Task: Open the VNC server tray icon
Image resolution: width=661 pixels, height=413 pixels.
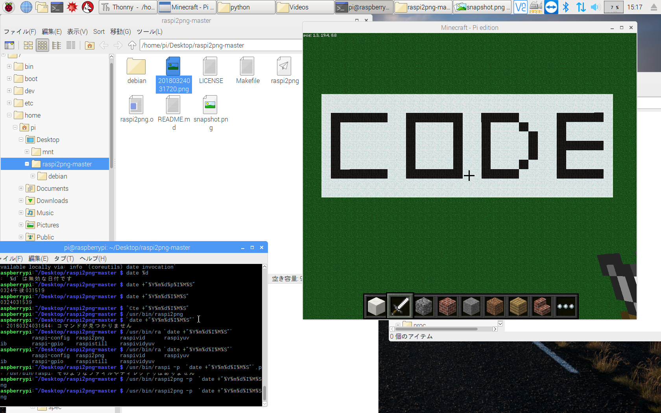Action: click(x=521, y=7)
